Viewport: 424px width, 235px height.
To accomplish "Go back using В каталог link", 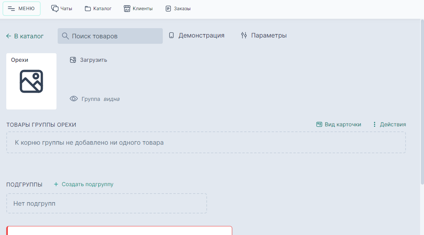I will point(24,36).
